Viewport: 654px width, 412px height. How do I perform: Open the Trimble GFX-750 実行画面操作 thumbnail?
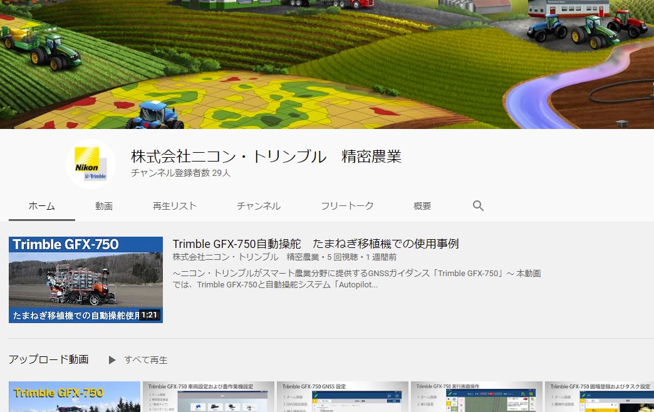coord(476,396)
